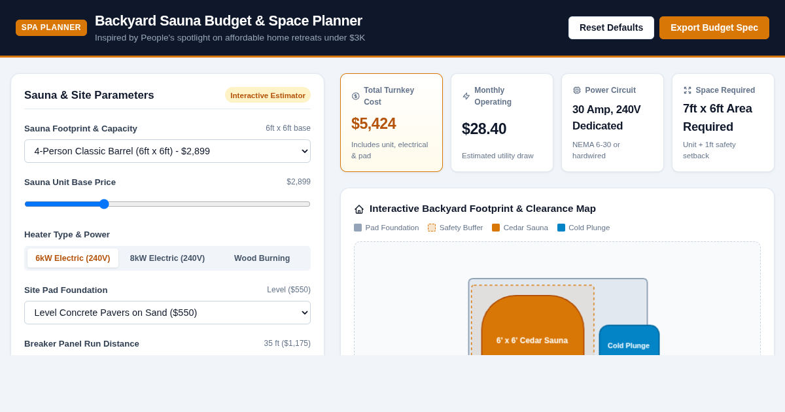This screenshot has width=785, height=412.
Task: Select Wood Burning heater option
Action: point(262,258)
